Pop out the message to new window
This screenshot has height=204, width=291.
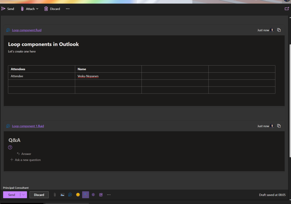tap(286, 9)
